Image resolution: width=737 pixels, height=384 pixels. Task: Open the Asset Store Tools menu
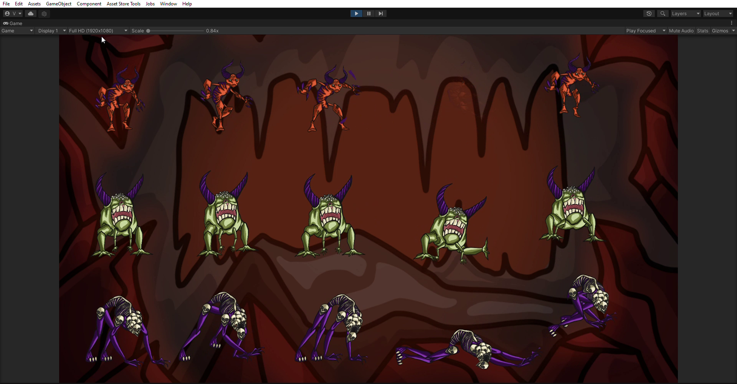(x=124, y=4)
